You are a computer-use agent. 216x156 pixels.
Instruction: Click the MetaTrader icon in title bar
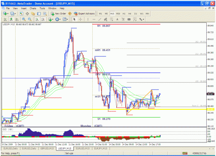(x=3, y=3)
